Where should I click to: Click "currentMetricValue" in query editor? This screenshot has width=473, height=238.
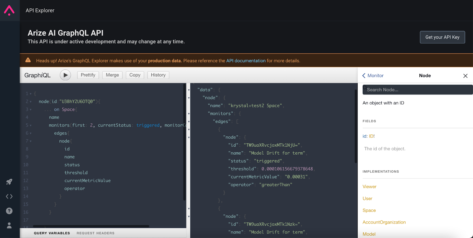(88, 181)
